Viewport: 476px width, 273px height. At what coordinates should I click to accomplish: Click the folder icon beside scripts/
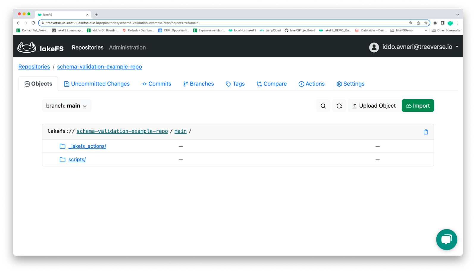(x=62, y=160)
